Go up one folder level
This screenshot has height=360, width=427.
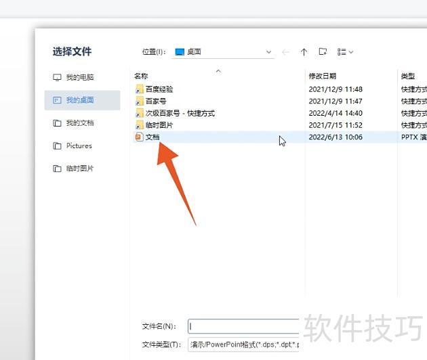coord(304,51)
